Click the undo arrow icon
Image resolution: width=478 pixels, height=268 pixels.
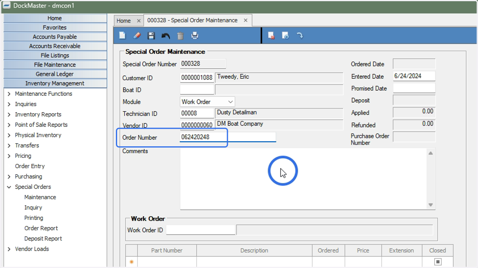tap(166, 36)
